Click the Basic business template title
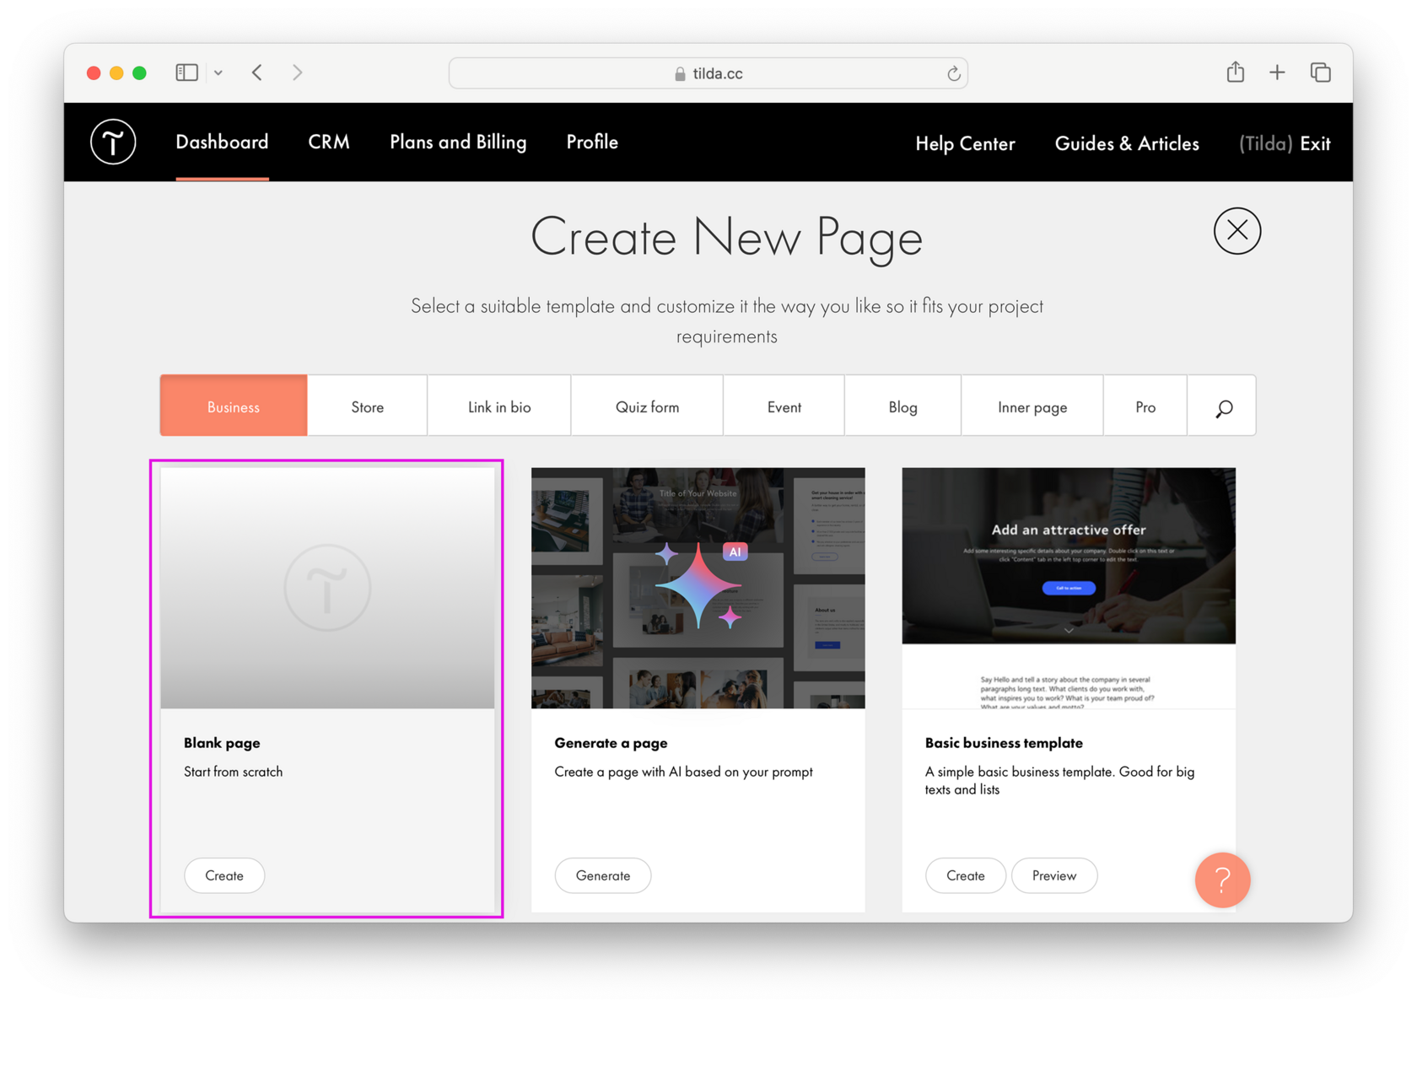 click(x=1004, y=743)
